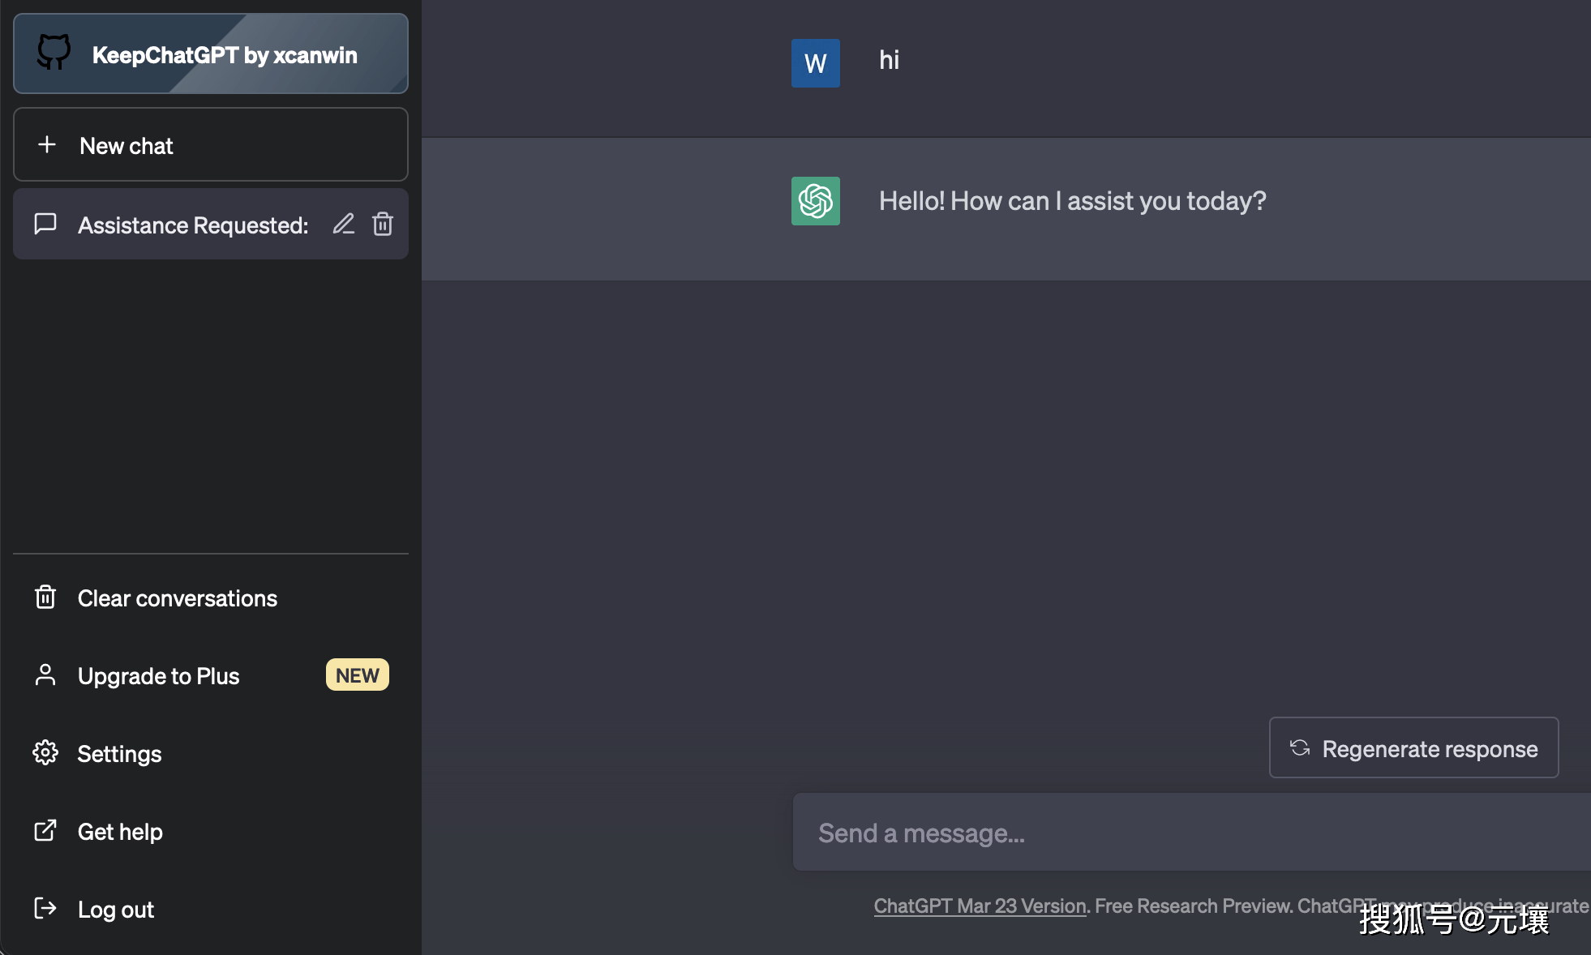Open Settings from the sidebar menu
1591x955 pixels.
[119, 754]
